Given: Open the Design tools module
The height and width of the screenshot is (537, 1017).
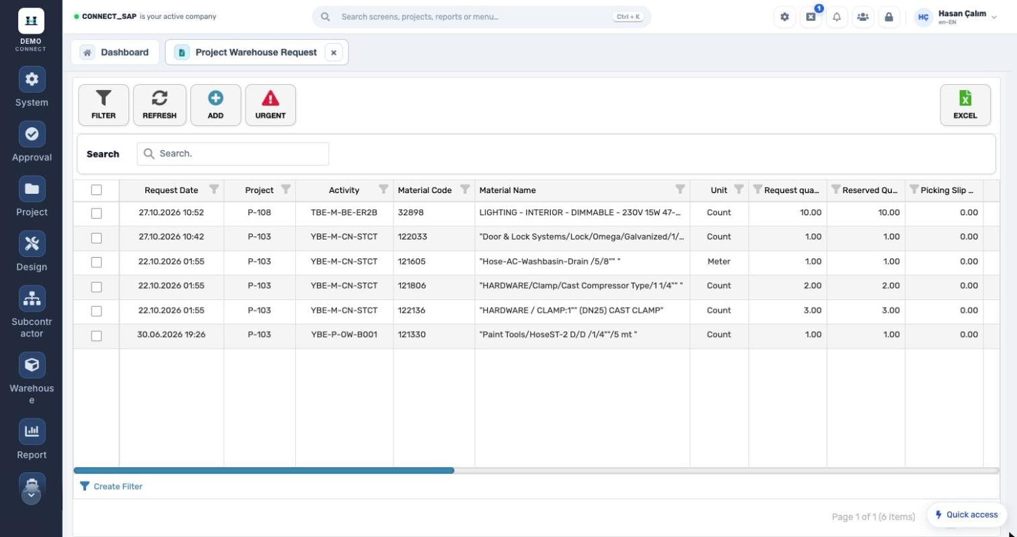Looking at the screenshot, I should point(32,244).
